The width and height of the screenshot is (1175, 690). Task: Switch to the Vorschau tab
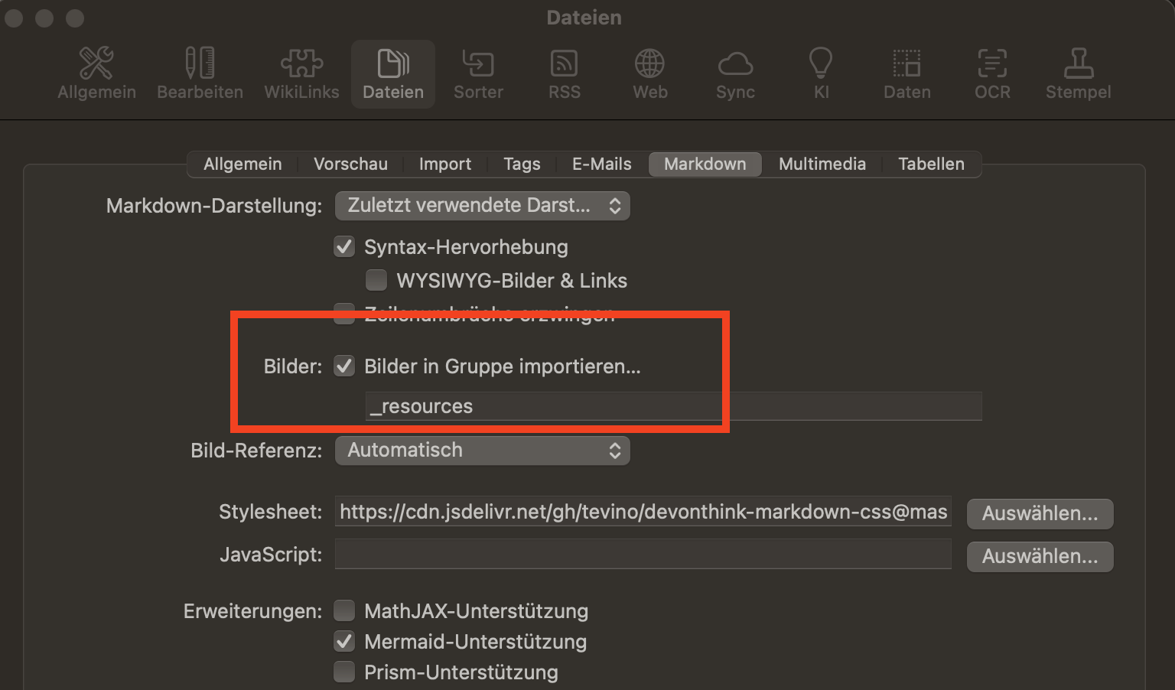[x=350, y=164]
